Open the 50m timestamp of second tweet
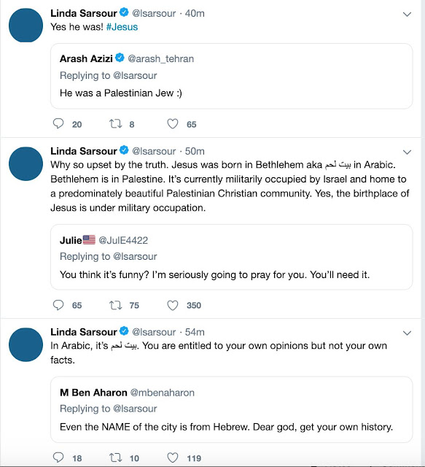The height and width of the screenshot is (467, 425). pos(195,151)
